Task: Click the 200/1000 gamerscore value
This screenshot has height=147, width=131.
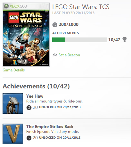Action: pos(69,24)
